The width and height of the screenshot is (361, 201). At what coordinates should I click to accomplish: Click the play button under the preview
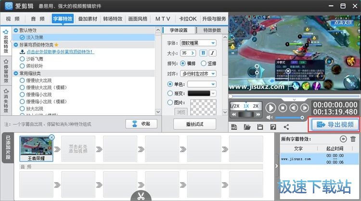(271, 107)
